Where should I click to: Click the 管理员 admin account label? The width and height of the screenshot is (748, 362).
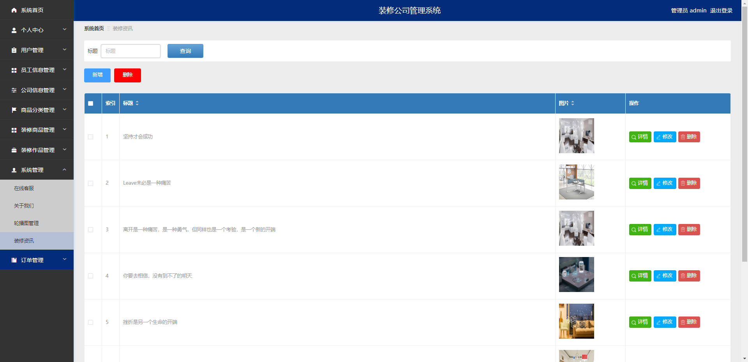click(688, 10)
